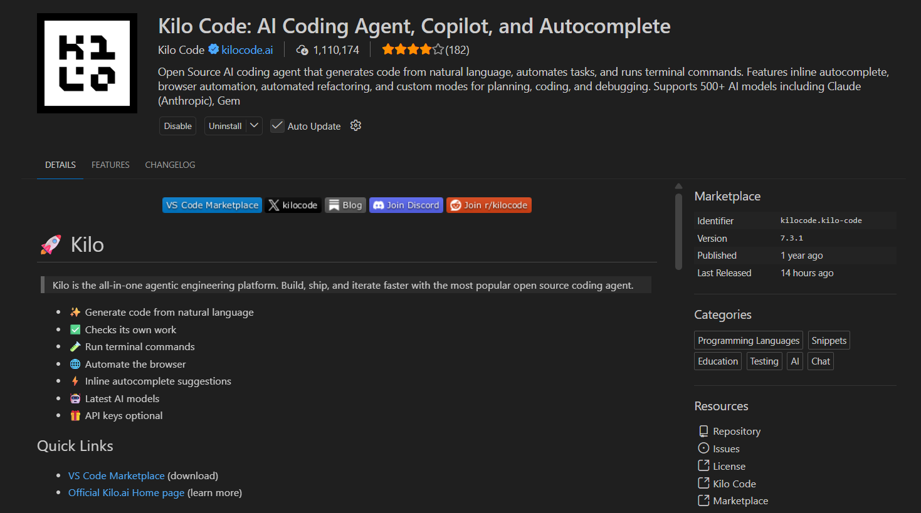Open the kilocode.ai publisher link

coord(247,49)
